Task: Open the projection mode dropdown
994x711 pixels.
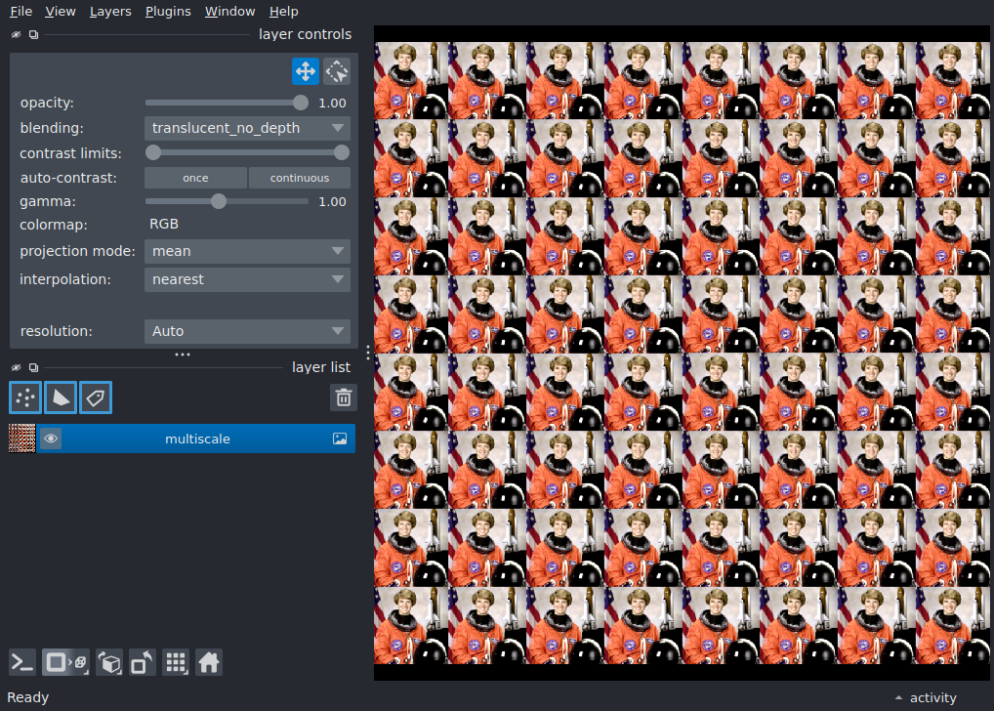Action: pos(247,251)
